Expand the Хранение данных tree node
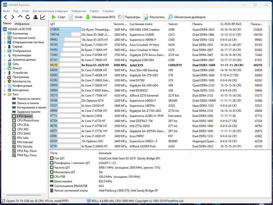Image resolution: width=273 pixels, height=205 pixels. (x=5, y=60)
